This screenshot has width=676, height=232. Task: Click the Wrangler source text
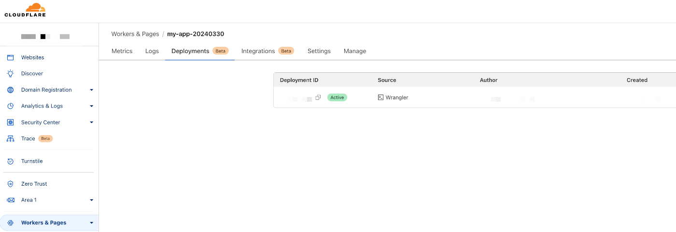tap(397, 97)
